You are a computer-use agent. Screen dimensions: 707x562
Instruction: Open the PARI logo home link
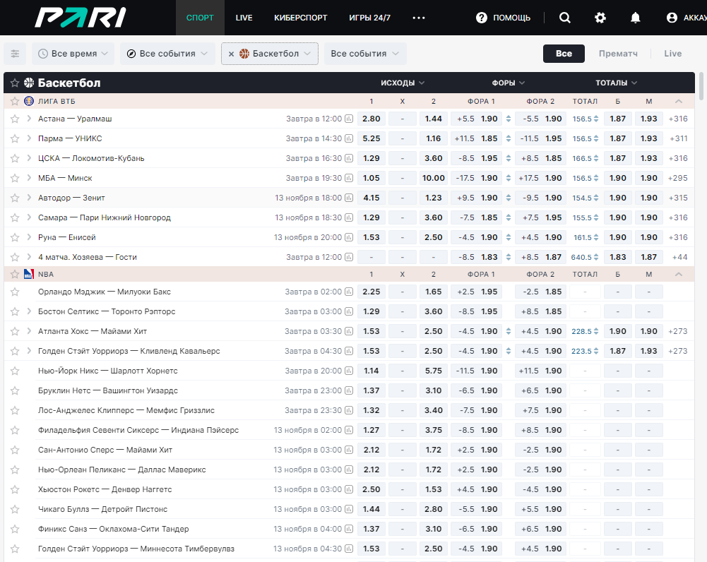[x=81, y=18]
